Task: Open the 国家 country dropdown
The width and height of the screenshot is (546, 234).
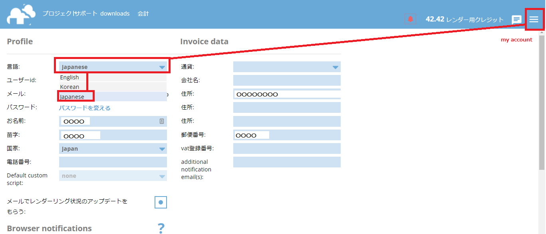Action: click(x=113, y=149)
